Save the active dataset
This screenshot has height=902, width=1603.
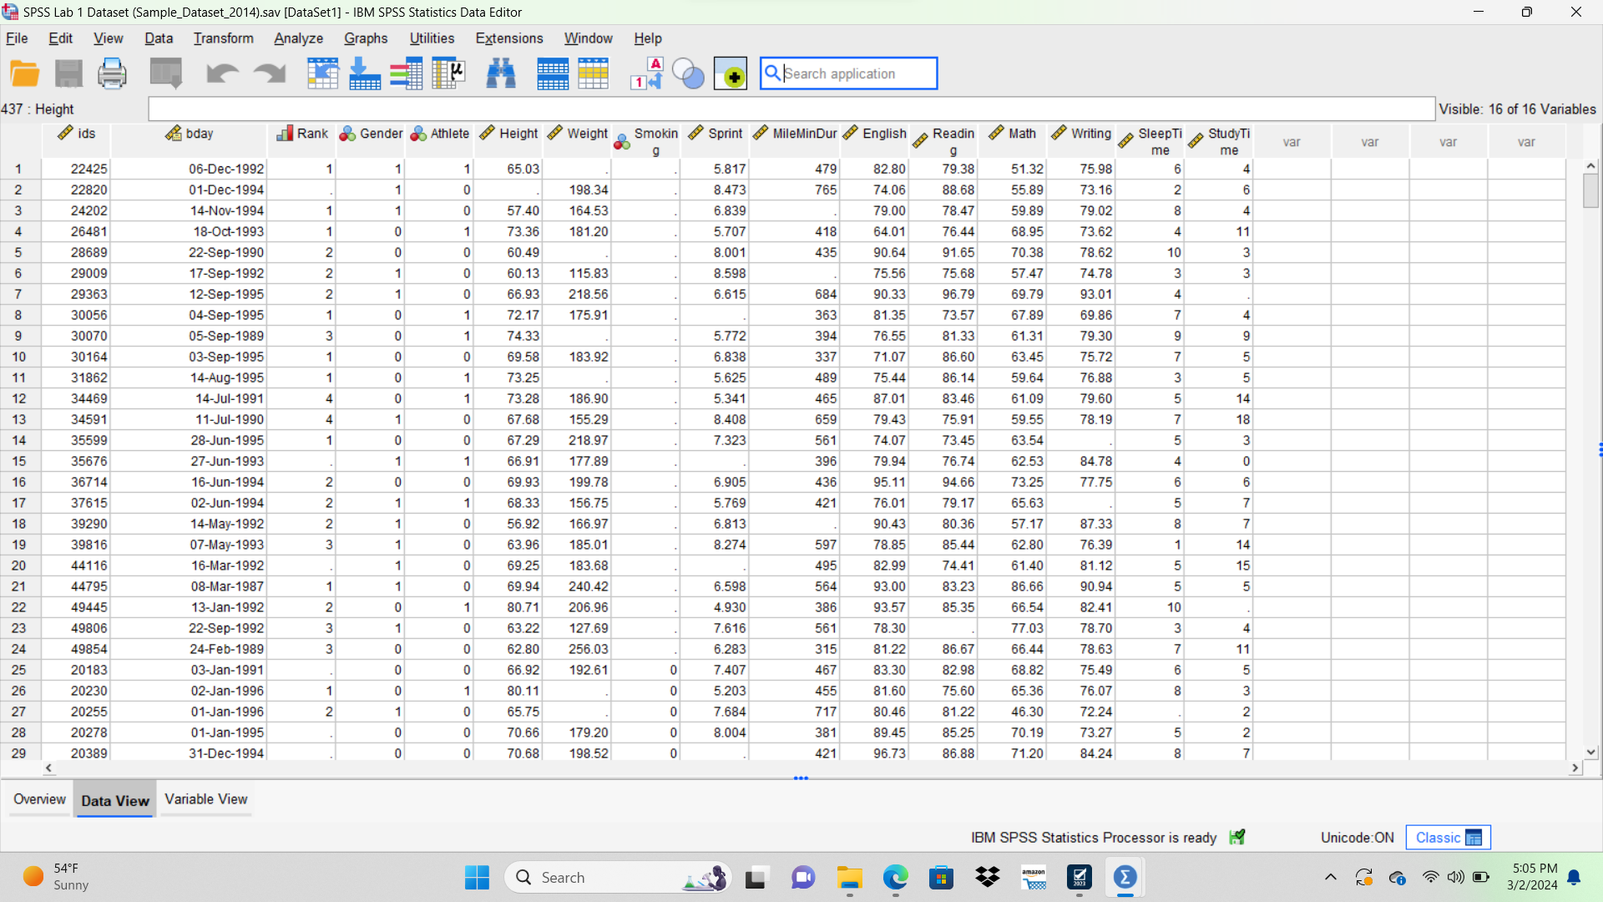(x=69, y=73)
